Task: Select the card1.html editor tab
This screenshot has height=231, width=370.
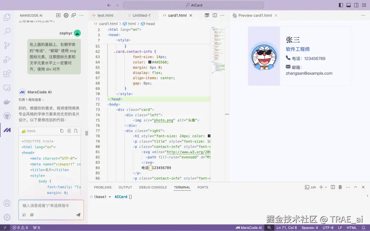Action: coord(177,15)
